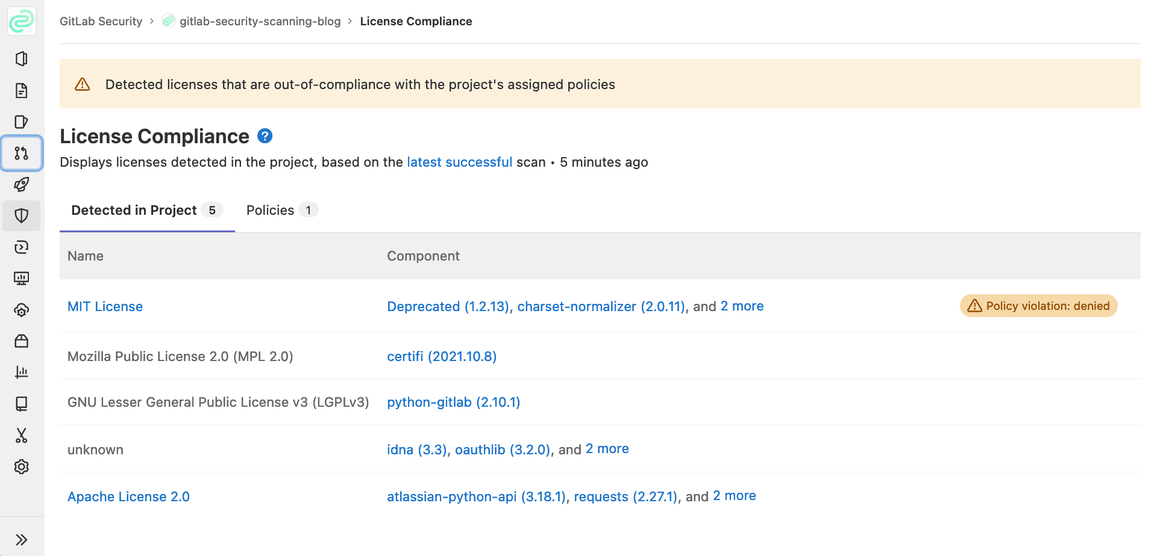Screen dimensions: 1151x556
Task: Click the project logo at top left
Action: click(22, 22)
